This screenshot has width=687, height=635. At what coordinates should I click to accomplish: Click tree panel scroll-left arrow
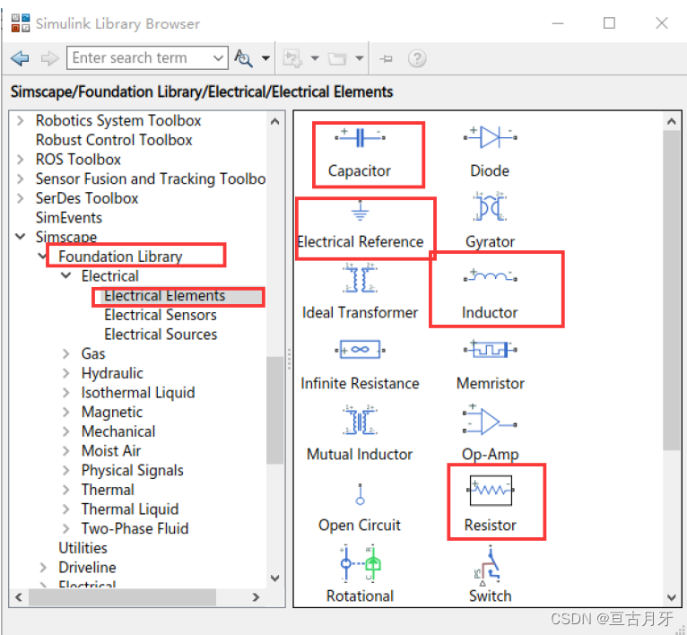point(19,596)
